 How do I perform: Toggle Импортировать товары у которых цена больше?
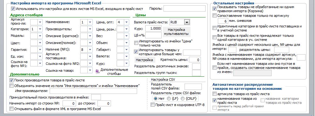(136, 51)
